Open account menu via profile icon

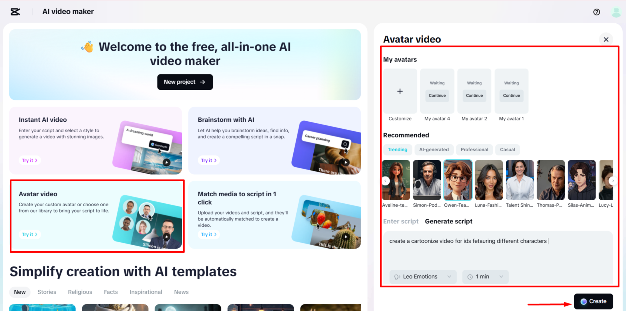(616, 12)
